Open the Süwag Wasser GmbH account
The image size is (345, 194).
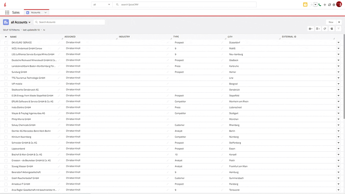[x=22, y=166]
